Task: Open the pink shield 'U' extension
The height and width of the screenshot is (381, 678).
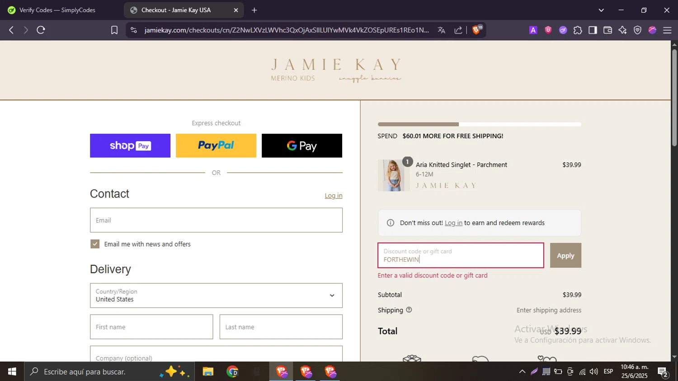Action: point(548,30)
